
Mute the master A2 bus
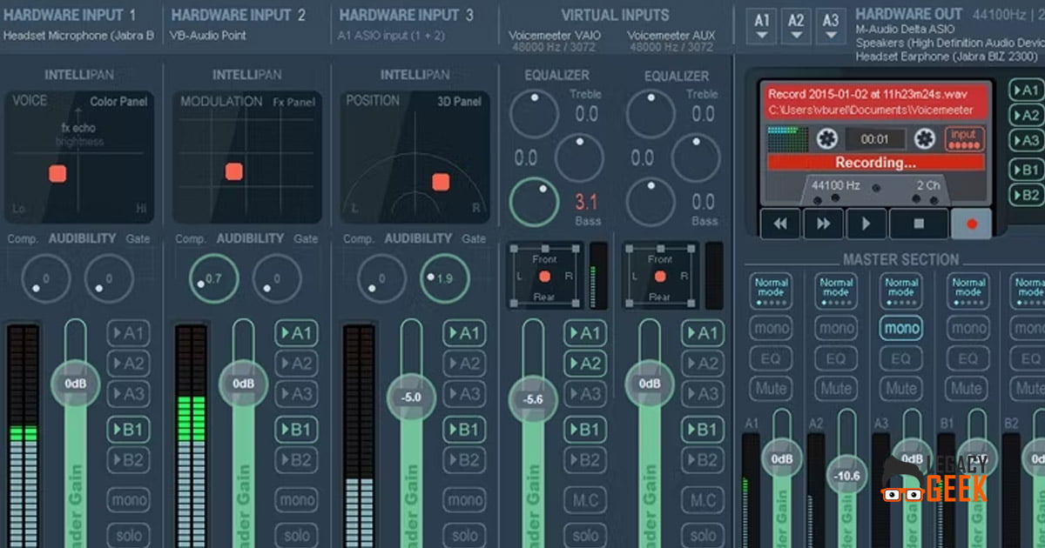tap(836, 388)
